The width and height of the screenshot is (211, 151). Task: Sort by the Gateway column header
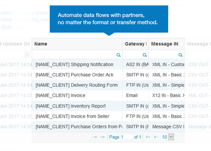(x=135, y=44)
